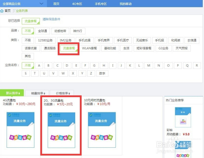Viewport: 204px width, 158px height.
Task: Select the brand filter 不限
Action: tap(28, 31)
